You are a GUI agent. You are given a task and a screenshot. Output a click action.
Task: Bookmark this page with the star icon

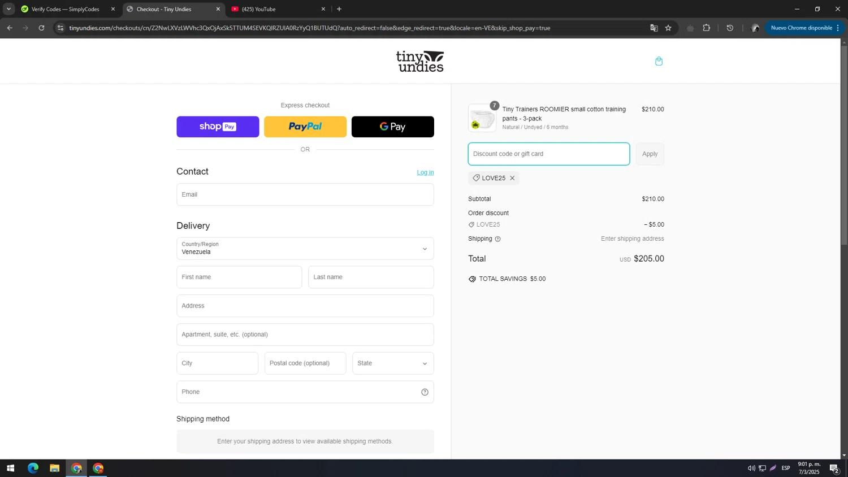[x=668, y=28]
